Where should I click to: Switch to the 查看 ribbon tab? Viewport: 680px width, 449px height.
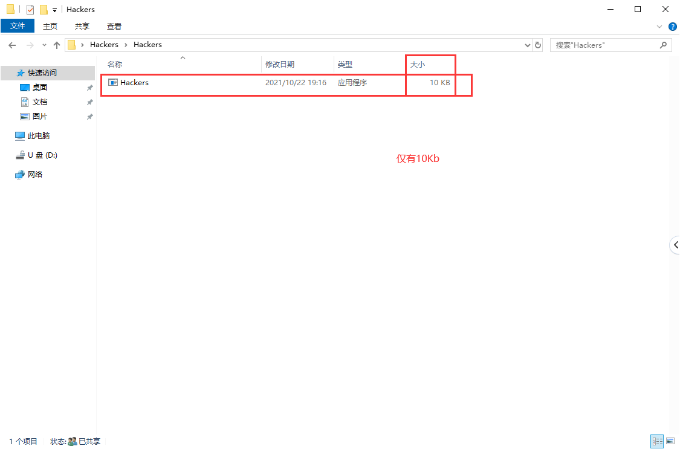[114, 26]
